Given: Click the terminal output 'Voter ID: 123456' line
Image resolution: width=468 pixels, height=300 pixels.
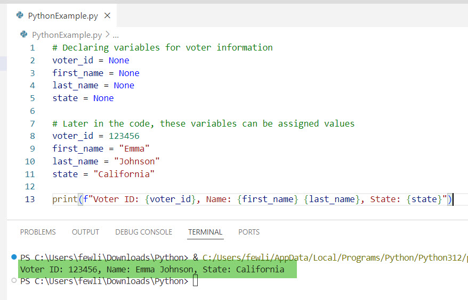Looking at the screenshot, I should (x=152, y=270).
